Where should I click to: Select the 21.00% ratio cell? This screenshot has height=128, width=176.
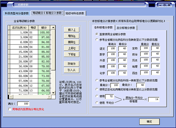pos(19,57)
